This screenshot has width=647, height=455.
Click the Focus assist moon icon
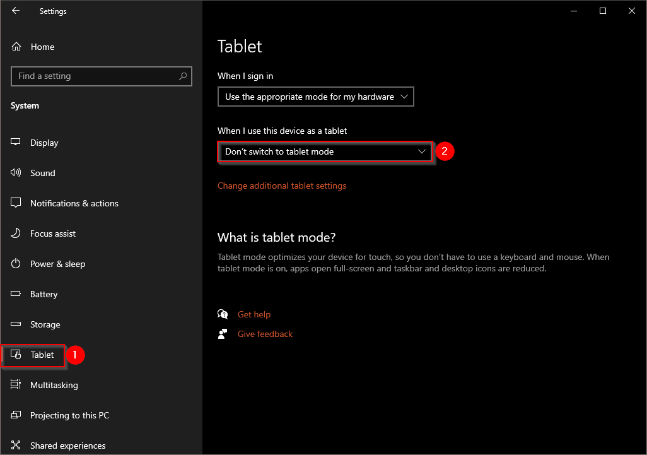16,233
